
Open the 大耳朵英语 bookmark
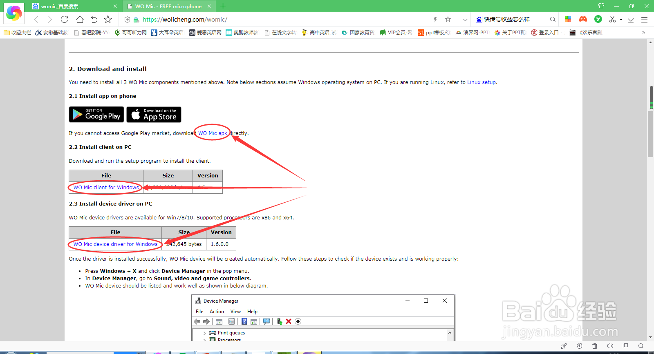coord(167,32)
